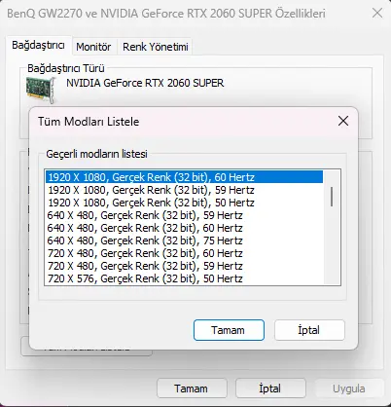Screen dimensions: 391x407
Task: Click the NVIDIA adapter card icon
Action: [x=41, y=90]
